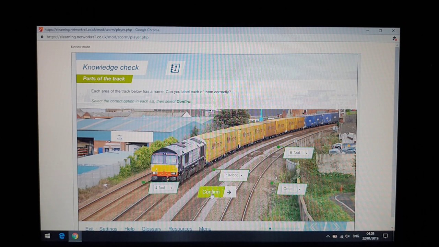
Task: Click scrollbar down arrow
Action: [392, 227]
